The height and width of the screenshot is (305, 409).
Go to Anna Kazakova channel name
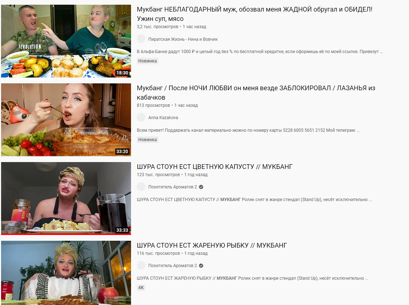point(163,118)
